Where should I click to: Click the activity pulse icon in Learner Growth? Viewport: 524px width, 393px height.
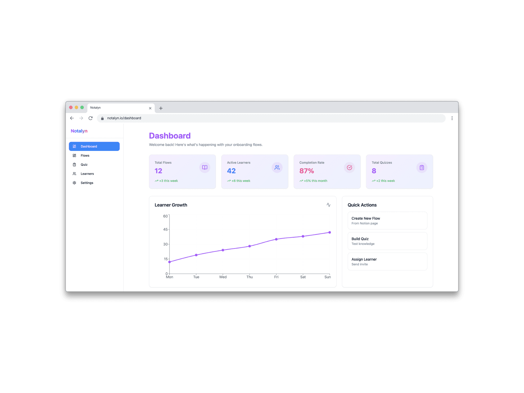point(329,205)
